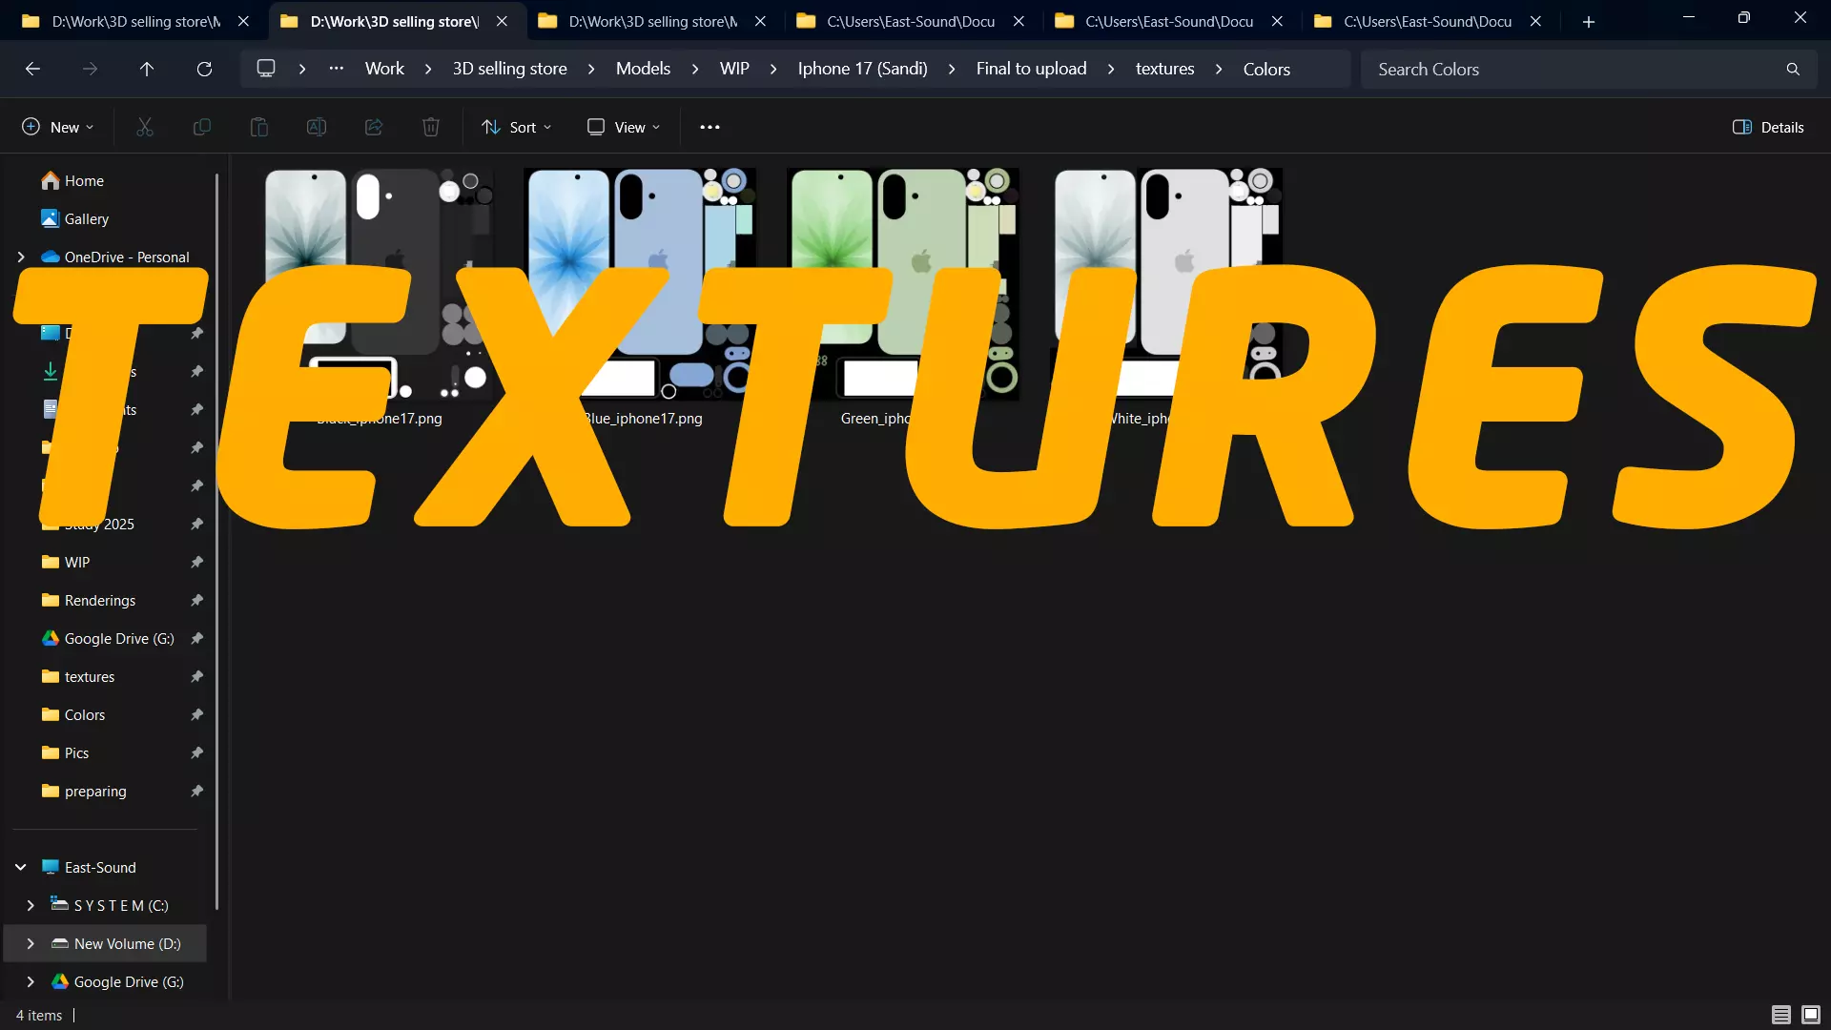Switch to large thumbnails view in status bar
The width and height of the screenshot is (1831, 1030).
1810,1015
